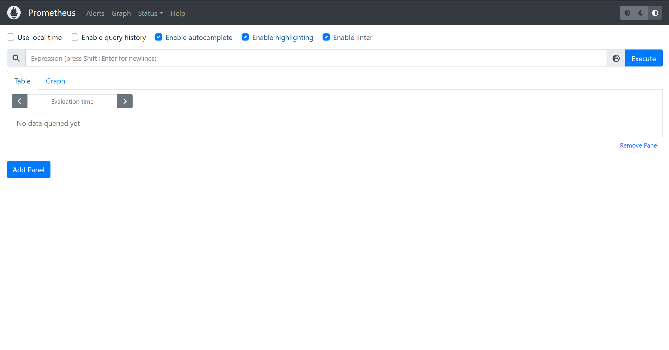This screenshot has height=350, width=669.
Task: Switch to light theme sun icon
Action: (x=627, y=13)
